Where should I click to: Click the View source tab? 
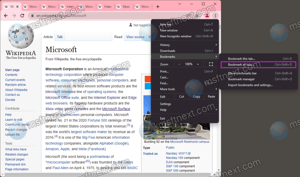[x=135, y=37]
